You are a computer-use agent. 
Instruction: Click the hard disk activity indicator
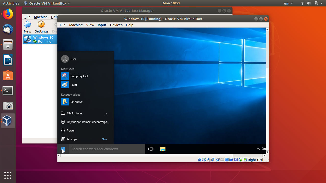point(199,159)
